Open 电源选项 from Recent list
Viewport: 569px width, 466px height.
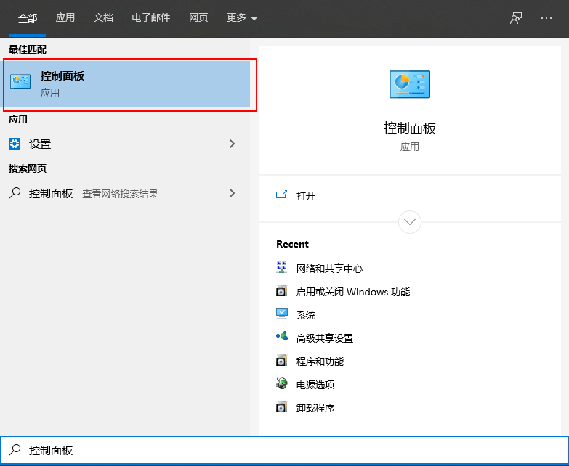pos(315,385)
